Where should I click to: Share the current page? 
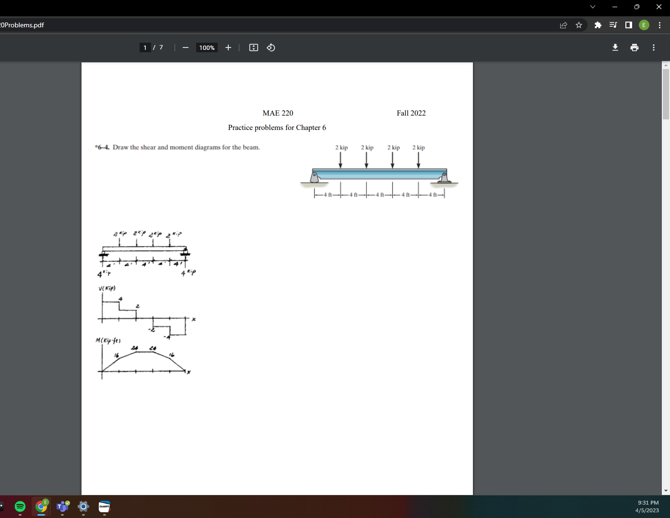(x=563, y=25)
